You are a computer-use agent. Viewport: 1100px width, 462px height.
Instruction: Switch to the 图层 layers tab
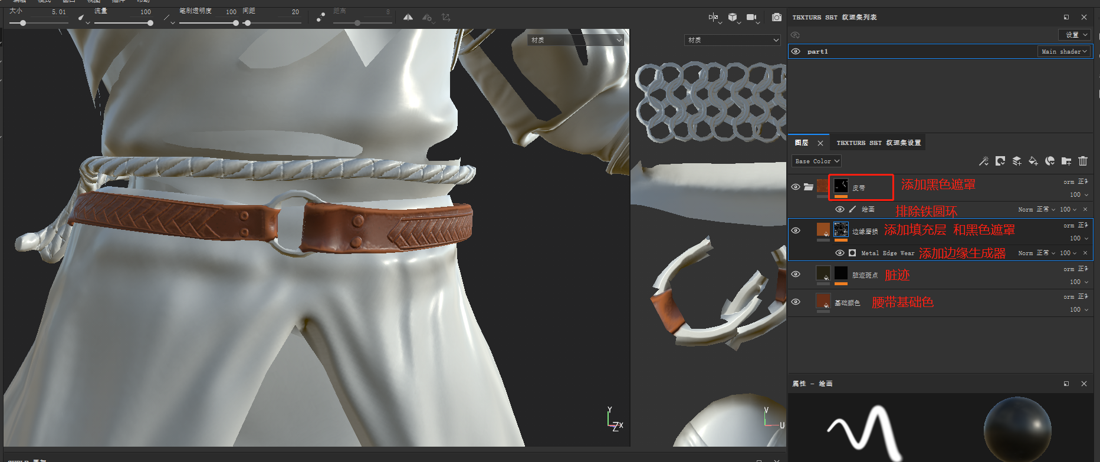pos(802,143)
